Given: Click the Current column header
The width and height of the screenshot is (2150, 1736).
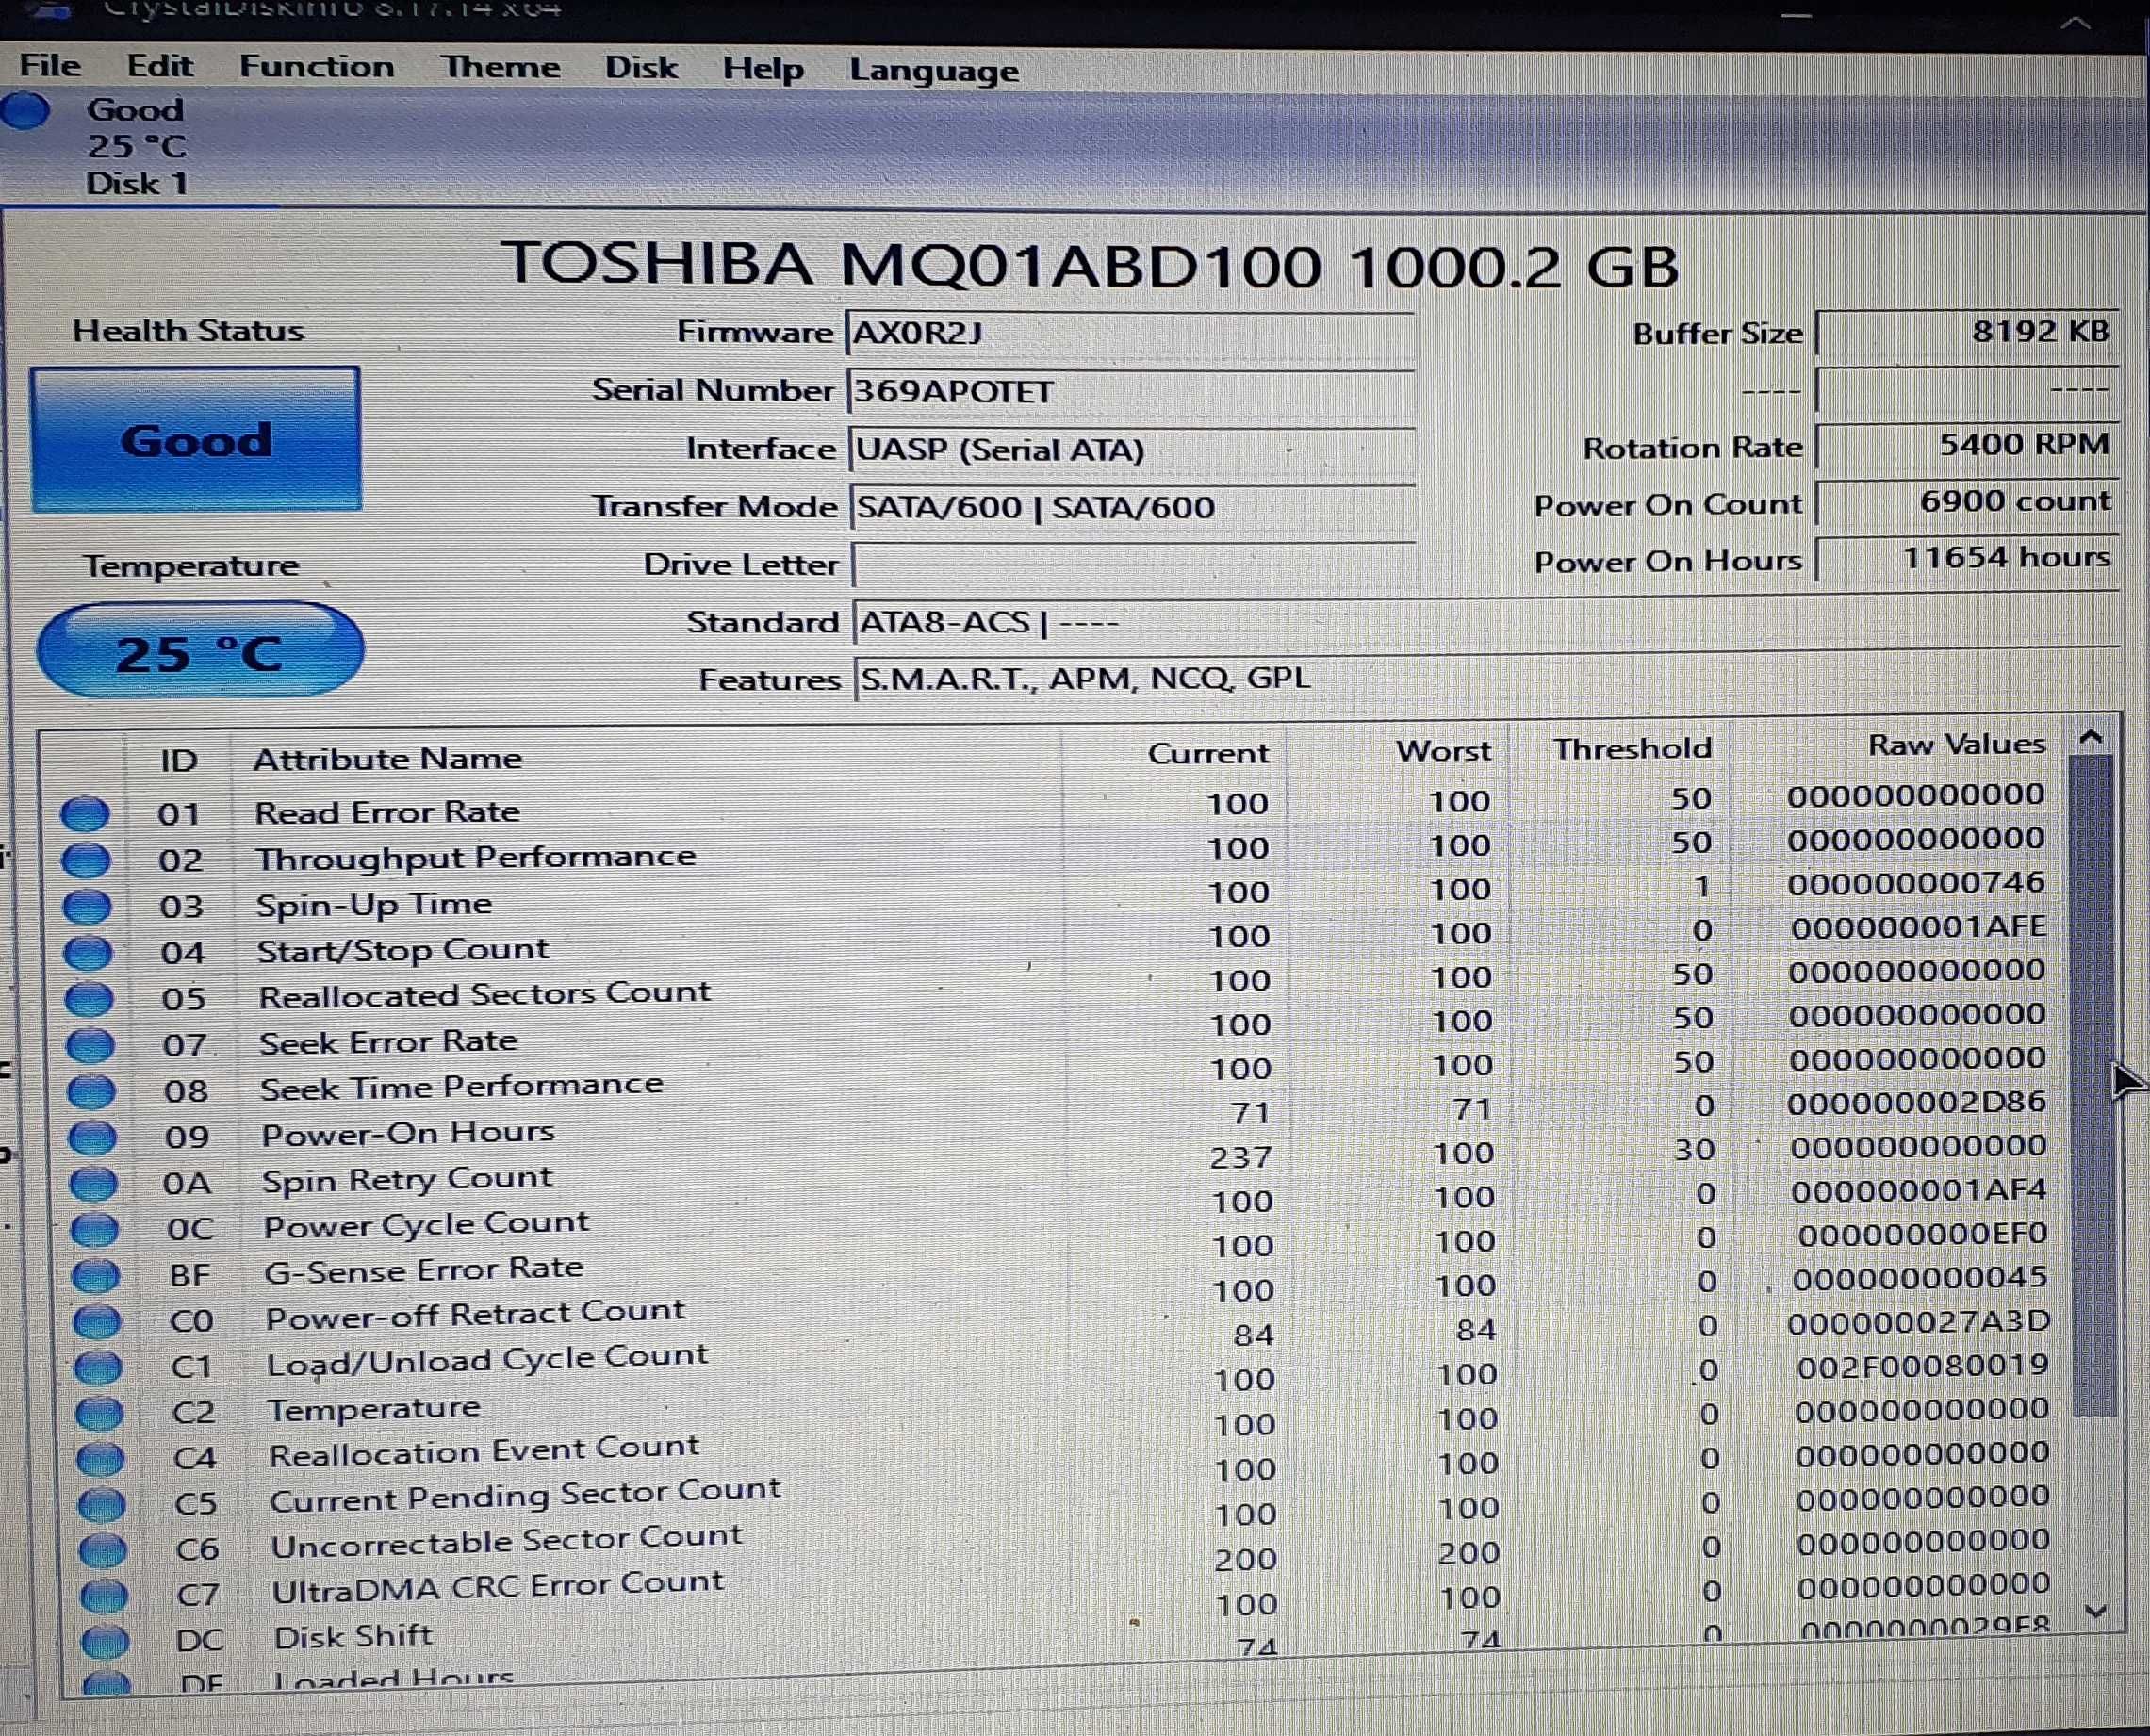Looking at the screenshot, I should [1208, 753].
